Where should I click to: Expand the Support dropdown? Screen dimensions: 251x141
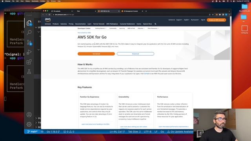[179, 20]
